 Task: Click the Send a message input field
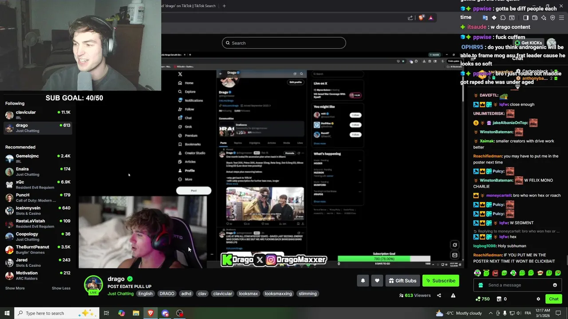tap(518, 285)
